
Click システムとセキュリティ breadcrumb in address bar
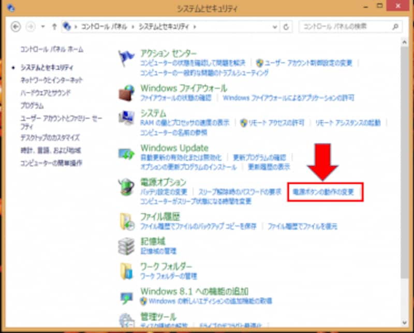pyautogui.click(x=164, y=27)
